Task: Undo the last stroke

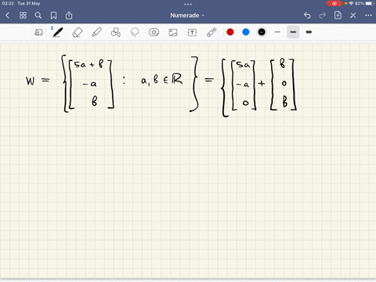Action: coord(307,16)
